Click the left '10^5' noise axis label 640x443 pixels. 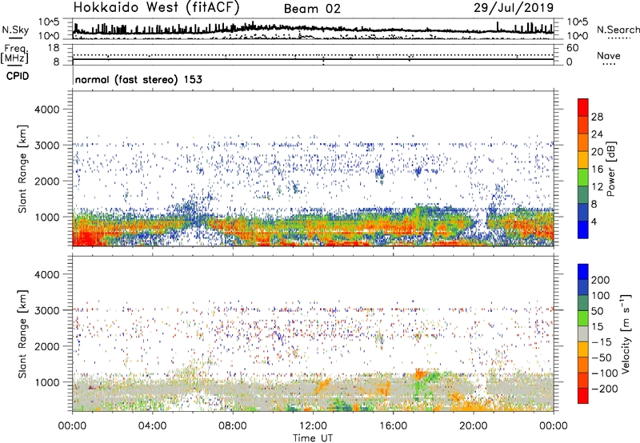tap(50, 22)
